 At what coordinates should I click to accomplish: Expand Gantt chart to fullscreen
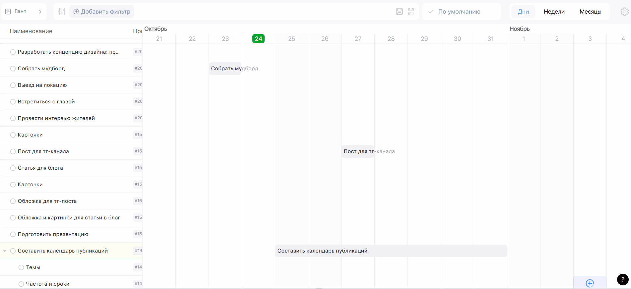(x=411, y=12)
